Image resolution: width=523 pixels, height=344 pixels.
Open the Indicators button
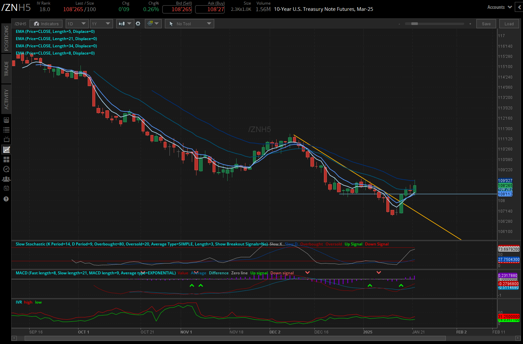click(46, 24)
